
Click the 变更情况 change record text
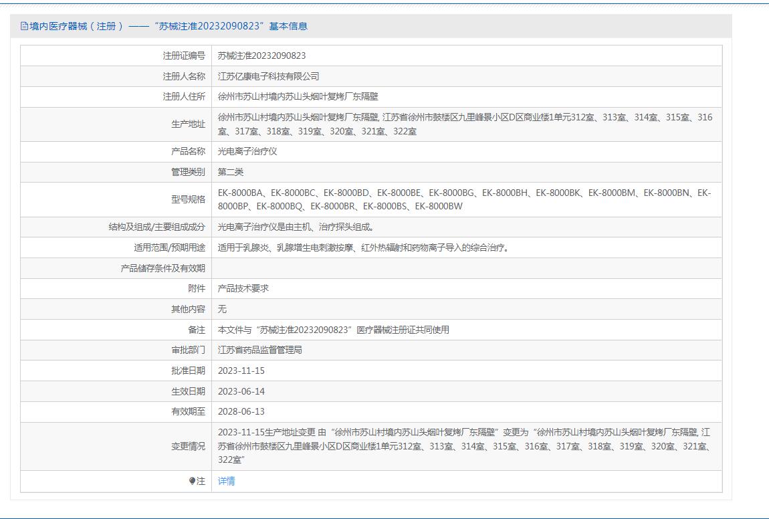click(x=464, y=446)
